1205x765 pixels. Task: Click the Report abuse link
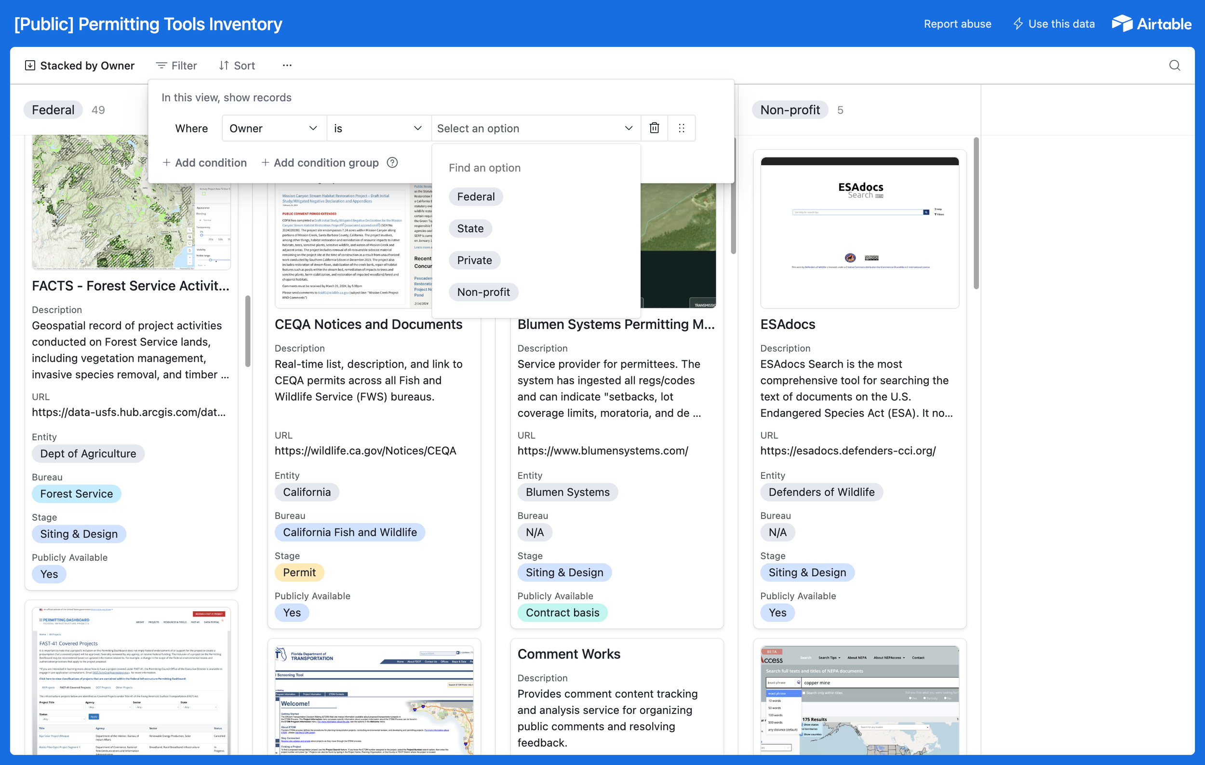(957, 24)
